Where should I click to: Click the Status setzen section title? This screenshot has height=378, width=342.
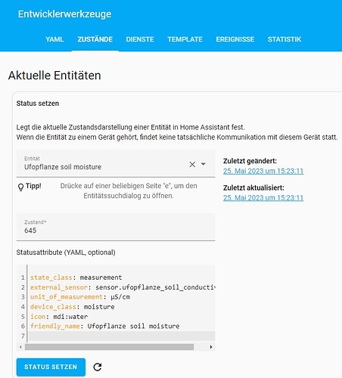click(x=38, y=104)
